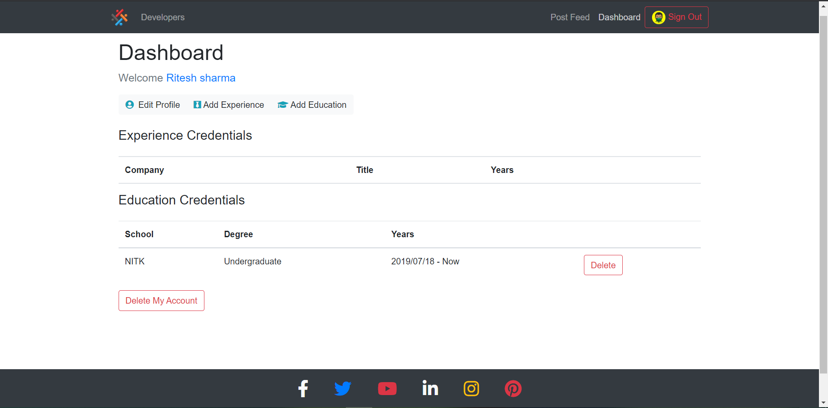Click the Twitter icon in the footer
The width and height of the screenshot is (828, 408).
pos(343,388)
